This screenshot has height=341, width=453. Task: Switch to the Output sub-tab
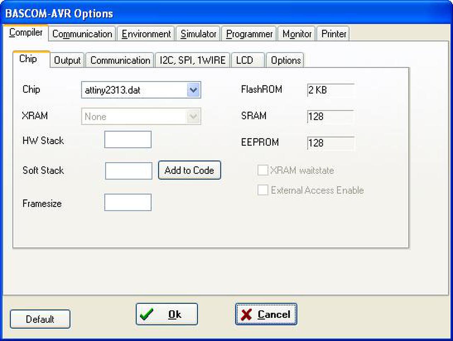pyautogui.click(x=67, y=60)
